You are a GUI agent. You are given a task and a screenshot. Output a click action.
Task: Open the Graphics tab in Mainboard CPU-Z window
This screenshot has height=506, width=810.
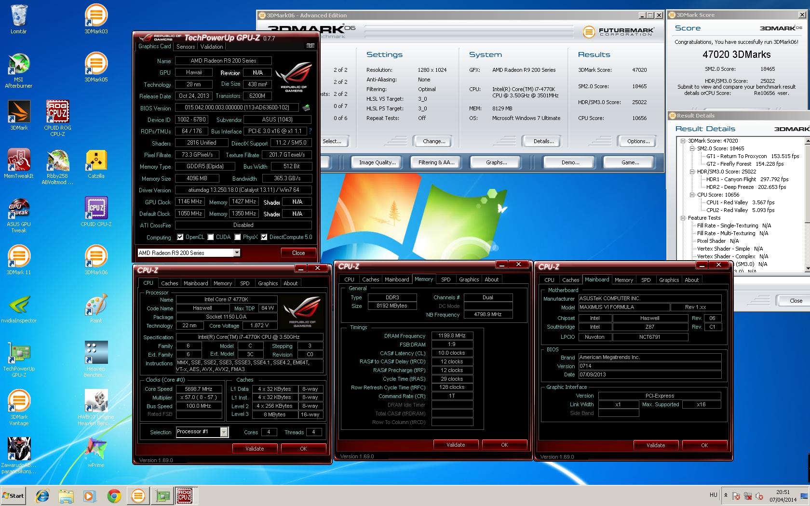pyautogui.click(x=669, y=280)
